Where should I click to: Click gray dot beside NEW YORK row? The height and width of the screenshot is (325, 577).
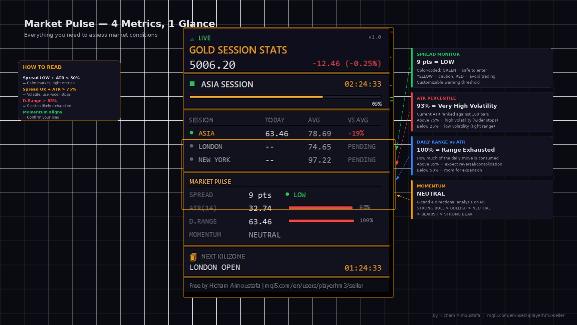191,159
